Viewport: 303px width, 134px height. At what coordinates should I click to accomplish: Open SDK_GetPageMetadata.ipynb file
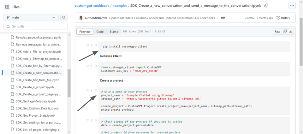click(36, 101)
